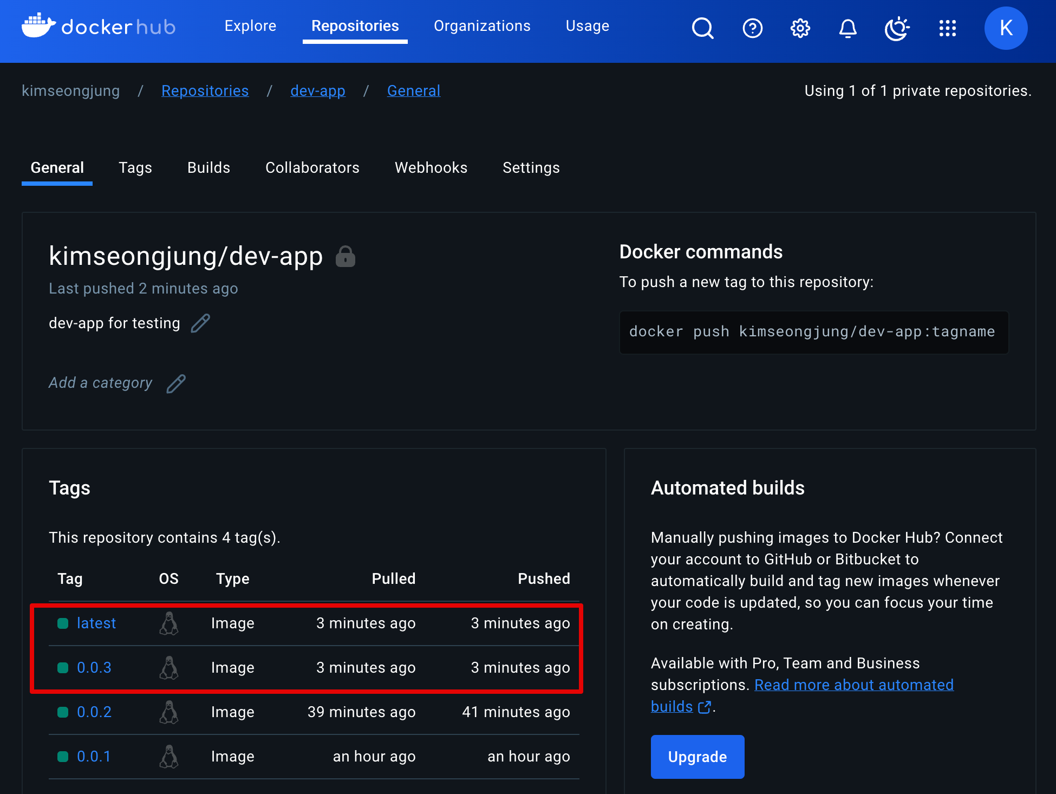
Task: Click the Automated builds heading
Action: [x=728, y=489]
